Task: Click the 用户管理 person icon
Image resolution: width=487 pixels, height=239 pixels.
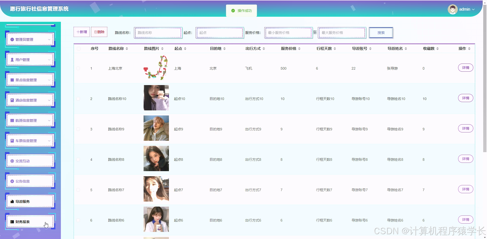Action: point(12,60)
